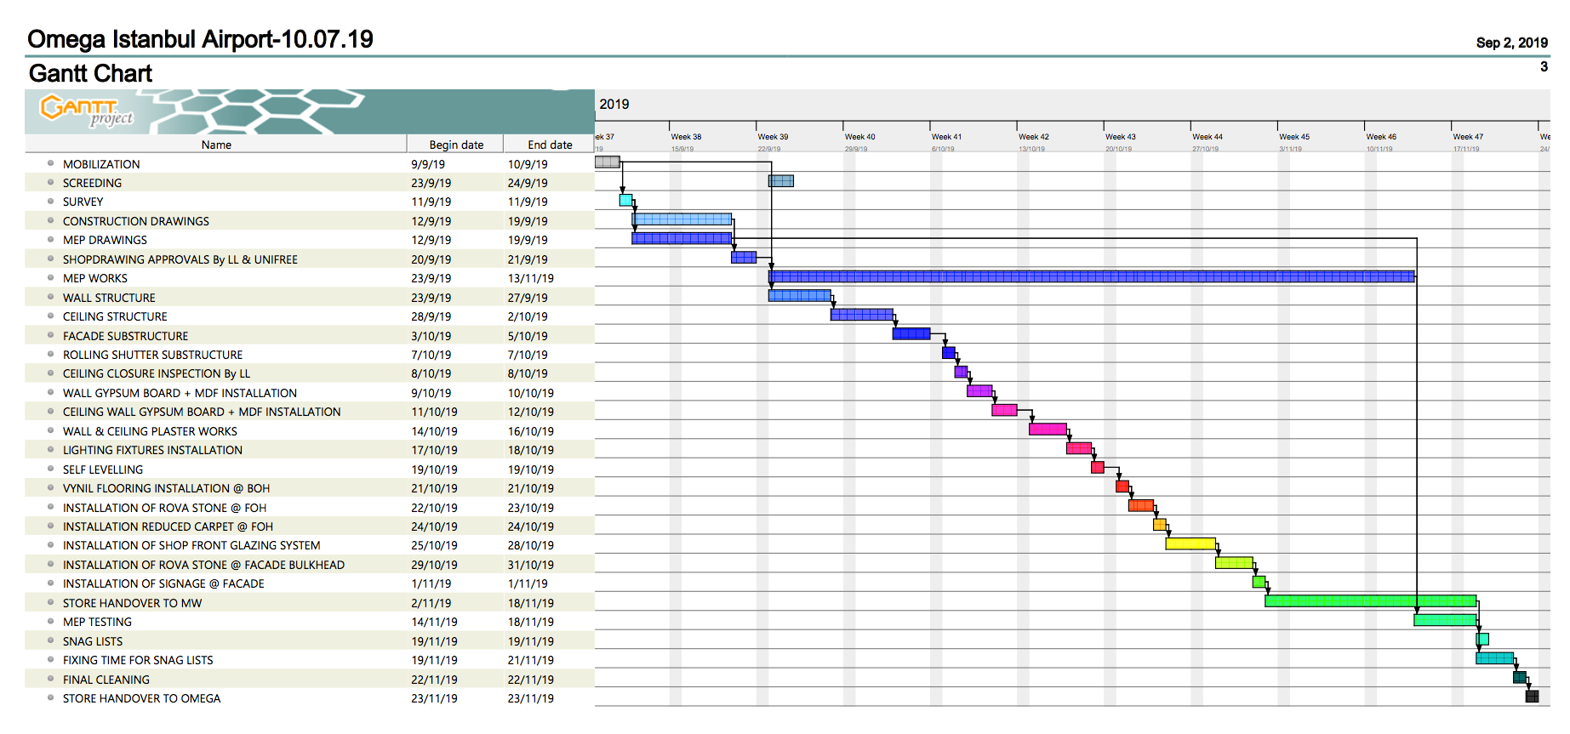
Task: Click the Sep 2, 2019 date label
Action: pos(1512,43)
